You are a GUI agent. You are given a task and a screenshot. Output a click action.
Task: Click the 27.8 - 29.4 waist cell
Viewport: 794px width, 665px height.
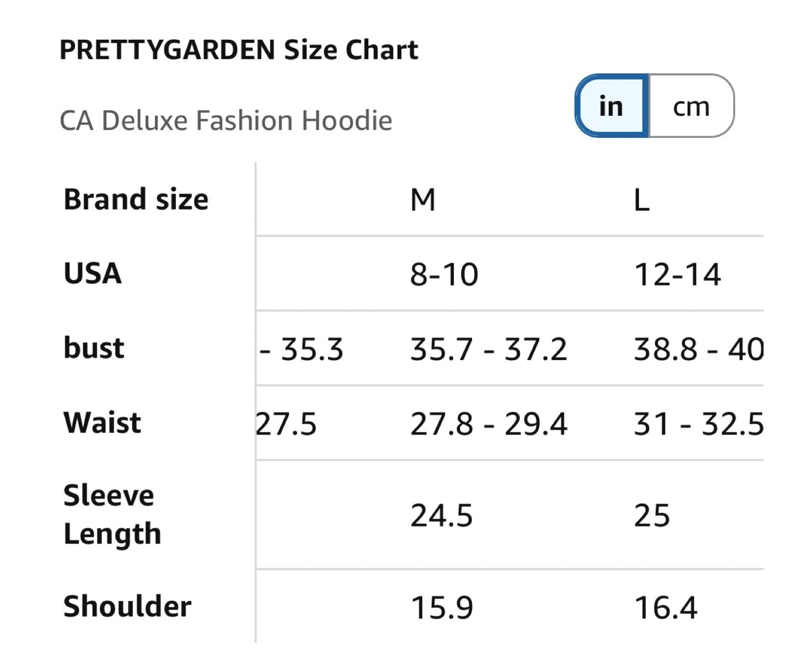click(489, 424)
